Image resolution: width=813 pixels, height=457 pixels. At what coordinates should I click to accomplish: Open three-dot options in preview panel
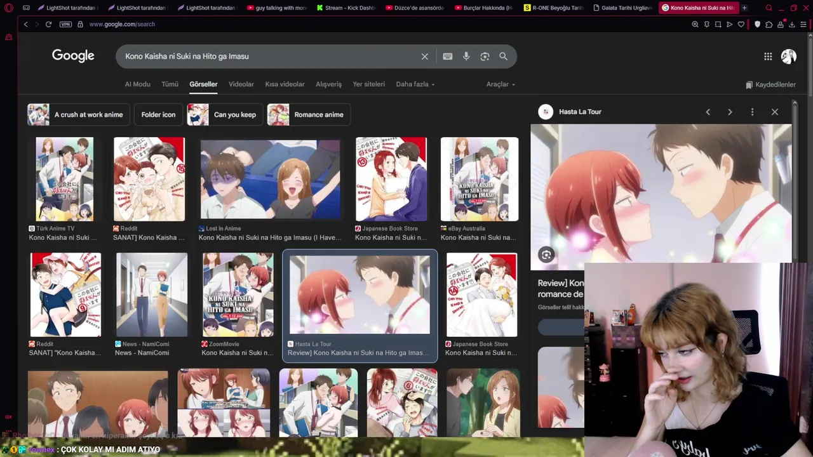point(752,112)
